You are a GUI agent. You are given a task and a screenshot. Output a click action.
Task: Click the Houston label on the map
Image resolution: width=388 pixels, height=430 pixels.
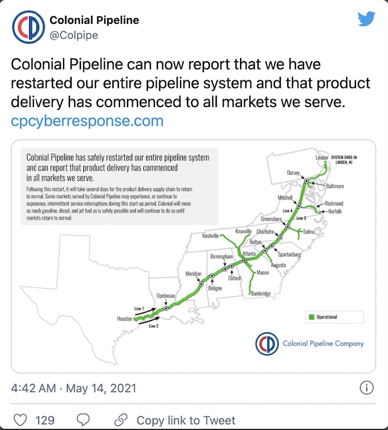(125, 319)
